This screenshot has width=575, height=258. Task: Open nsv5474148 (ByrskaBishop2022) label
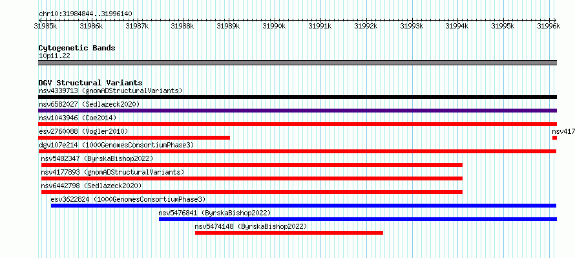coord(251,226)
